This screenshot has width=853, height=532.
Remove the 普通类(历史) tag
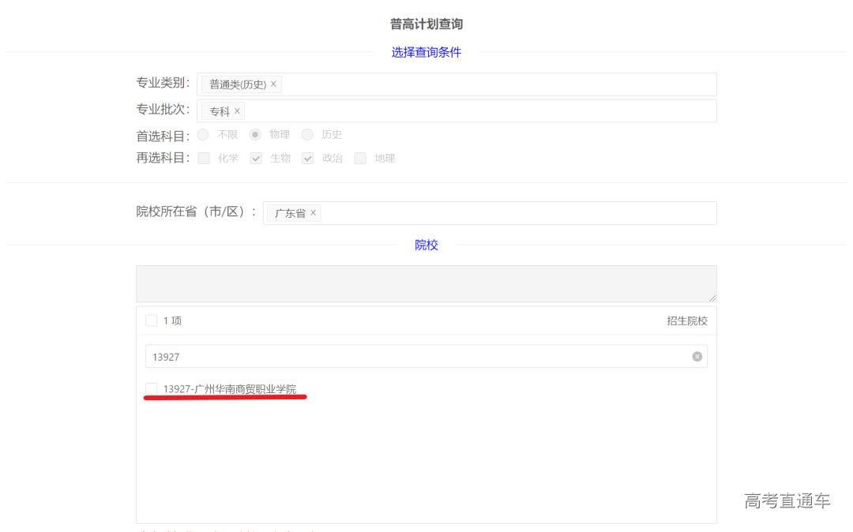273,84
